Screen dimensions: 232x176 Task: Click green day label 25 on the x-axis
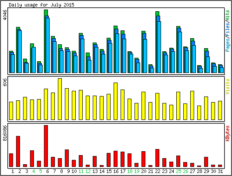(178, 171)
